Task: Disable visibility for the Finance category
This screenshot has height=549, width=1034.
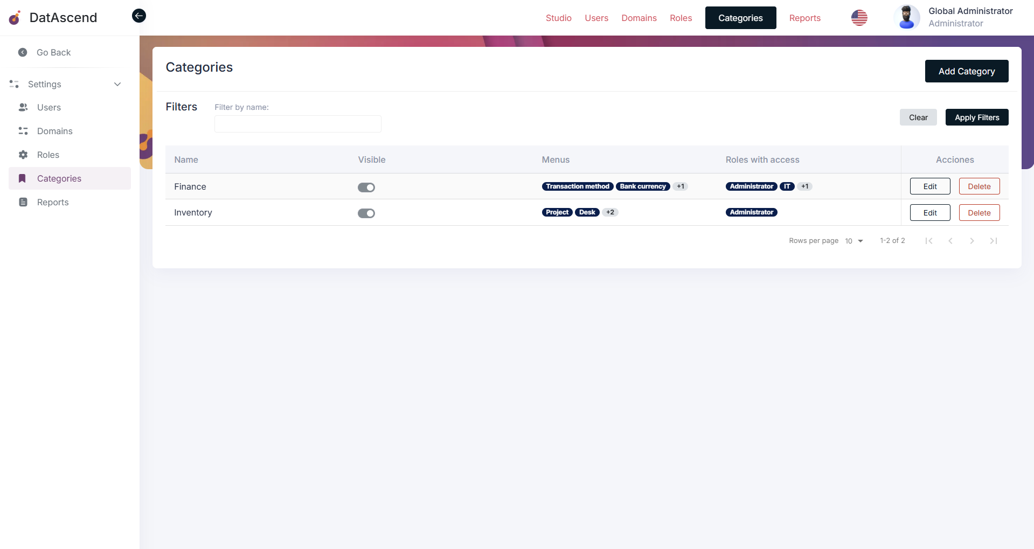Action: coord(366,187)
